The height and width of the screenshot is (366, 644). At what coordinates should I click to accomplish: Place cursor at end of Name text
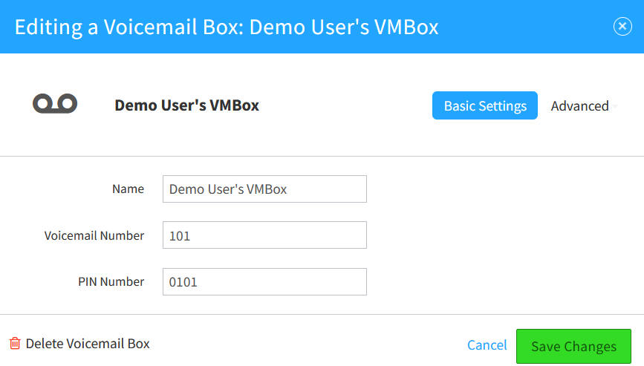288,189
